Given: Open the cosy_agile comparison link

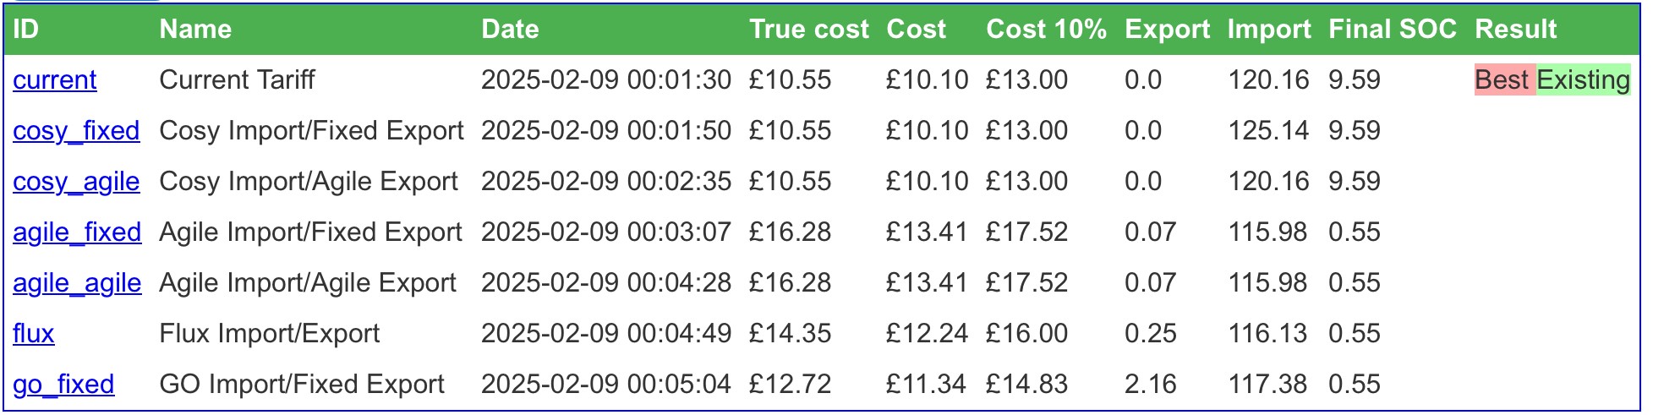Looking at the screenshot, I should click(x=76, y=182).
